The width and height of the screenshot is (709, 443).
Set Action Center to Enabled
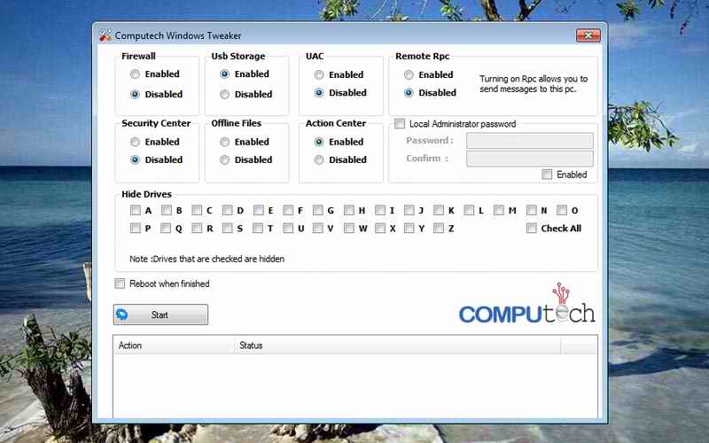pos(319,142)
